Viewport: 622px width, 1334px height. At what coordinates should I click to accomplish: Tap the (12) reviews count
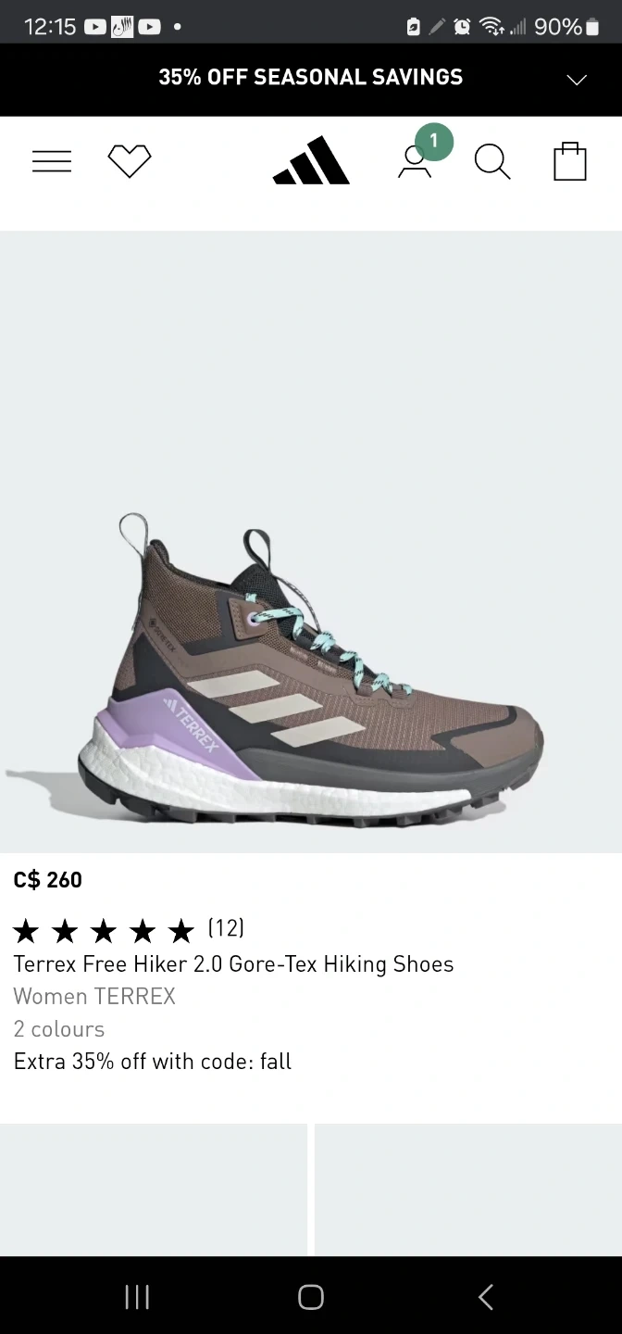pos(226,927)
